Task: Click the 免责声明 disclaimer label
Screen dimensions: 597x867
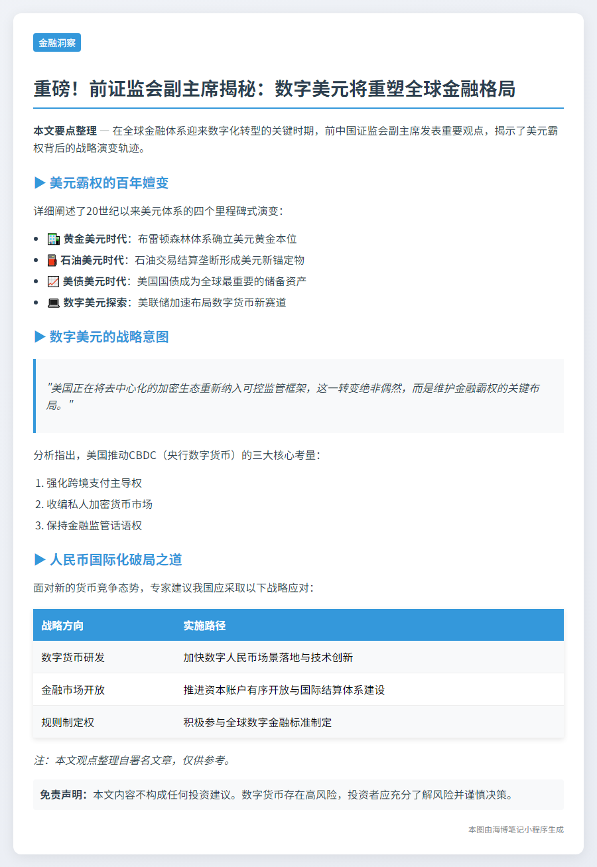Action: click(x=64, y=795)
